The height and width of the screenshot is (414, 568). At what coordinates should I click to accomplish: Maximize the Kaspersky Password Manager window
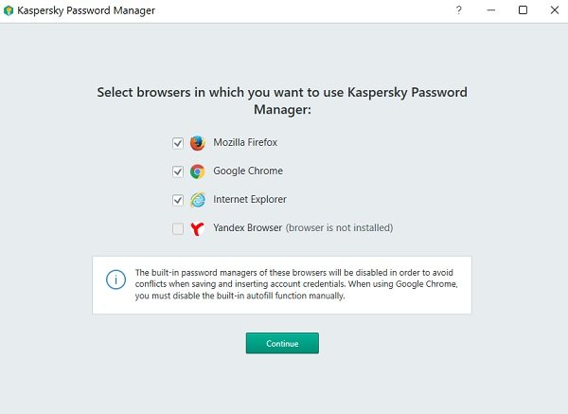coord(523,10)
